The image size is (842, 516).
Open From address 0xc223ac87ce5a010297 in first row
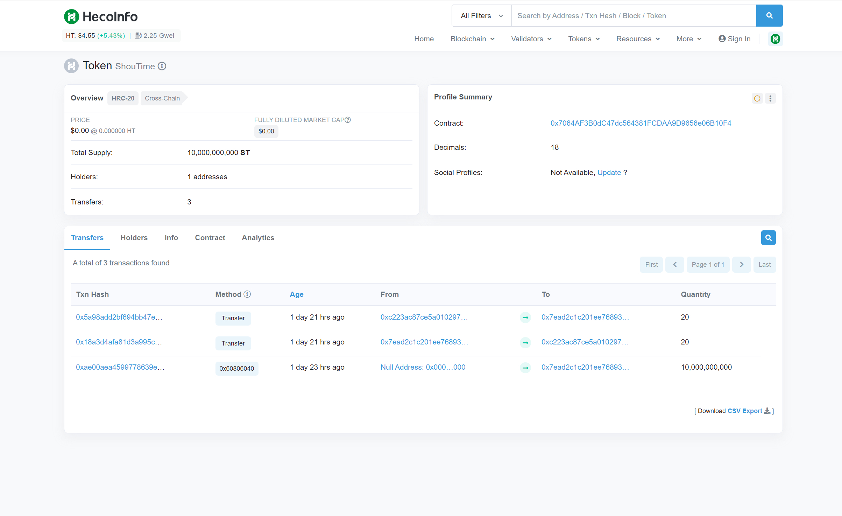coord(424,317)
